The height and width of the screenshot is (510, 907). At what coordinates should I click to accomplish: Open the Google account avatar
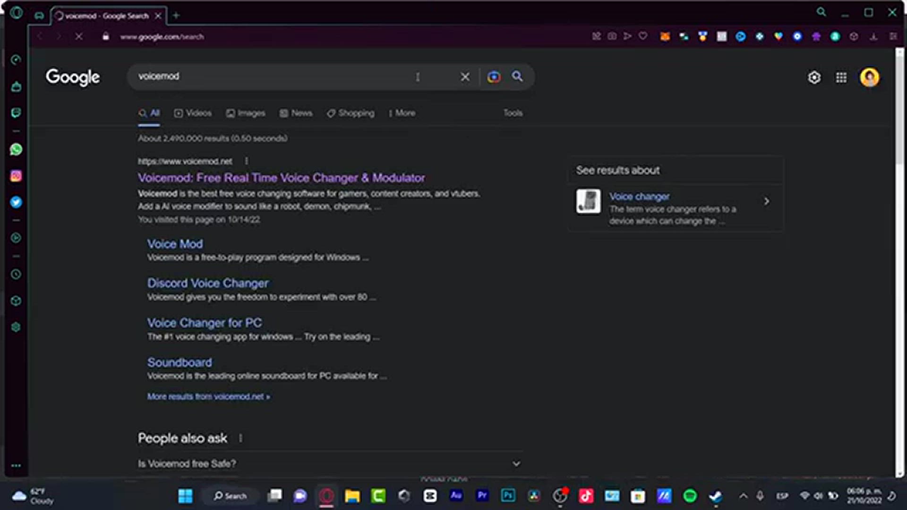click(x=870, y=77)
